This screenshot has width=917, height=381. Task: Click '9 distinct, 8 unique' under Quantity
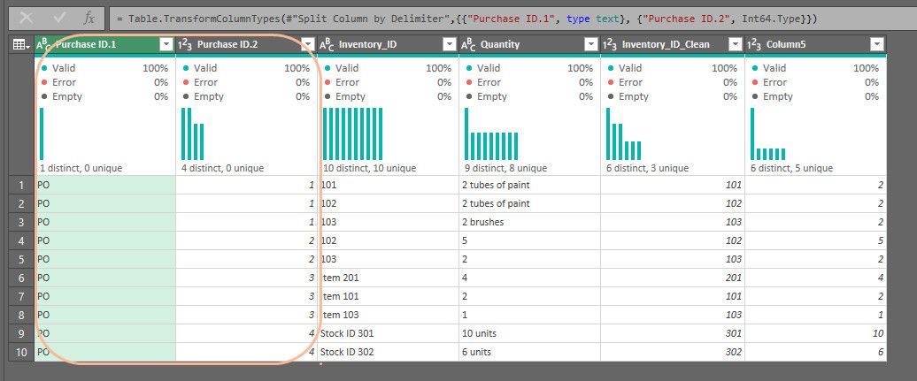(506, 168)
